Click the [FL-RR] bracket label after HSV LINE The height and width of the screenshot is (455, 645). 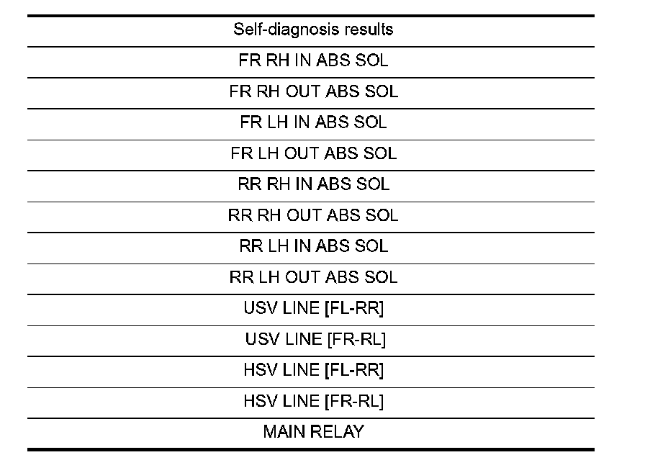point(354,370)
